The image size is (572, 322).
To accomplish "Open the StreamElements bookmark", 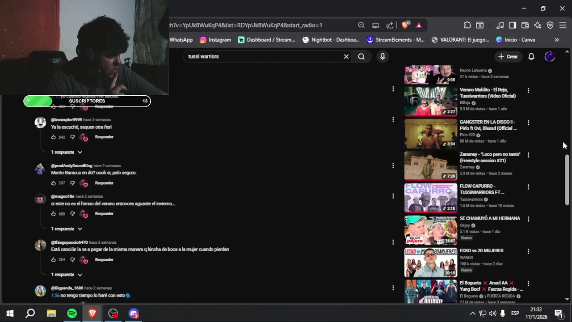I will point(395,40).
